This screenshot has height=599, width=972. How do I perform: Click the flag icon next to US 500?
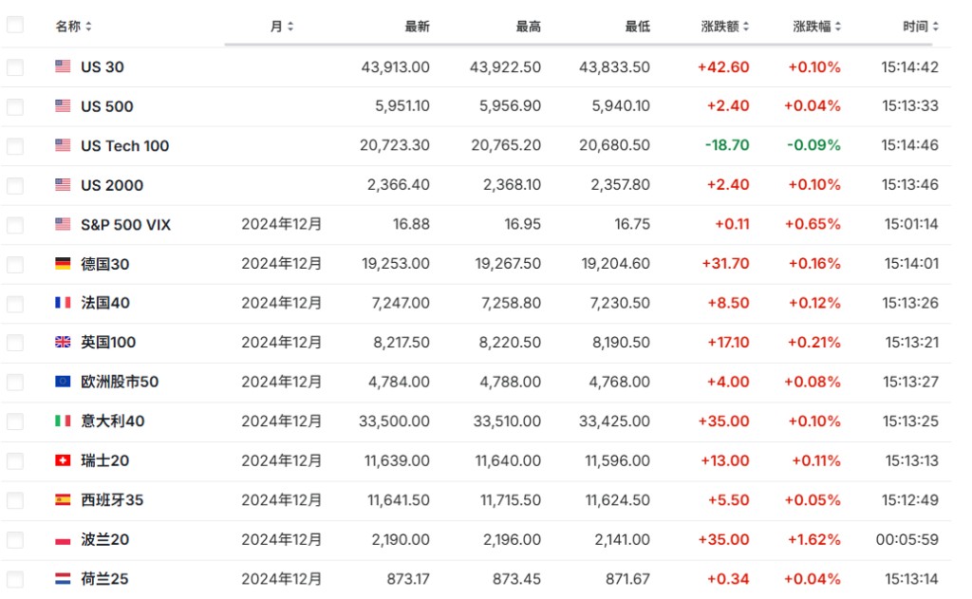click(x=63, y=106)
